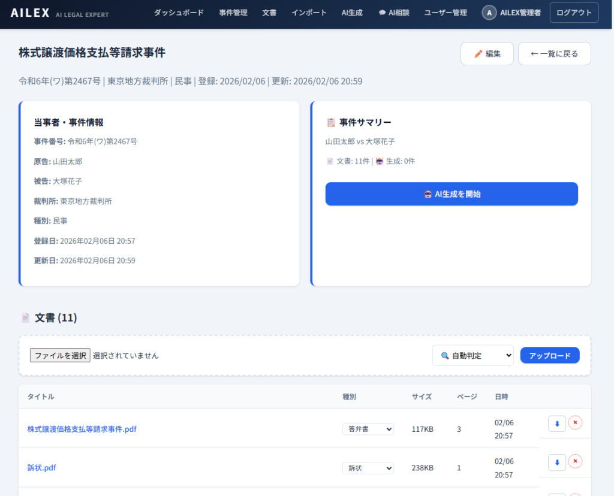Go to 事件管理 menu item
This screenshot has height=496, width=614.
click(x=233, y=13)
